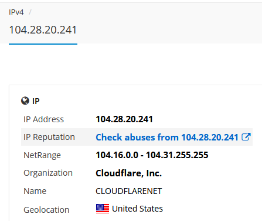Click the IP Reputation row label
This screenshot has width=262, height=221.
click(49, 137)
